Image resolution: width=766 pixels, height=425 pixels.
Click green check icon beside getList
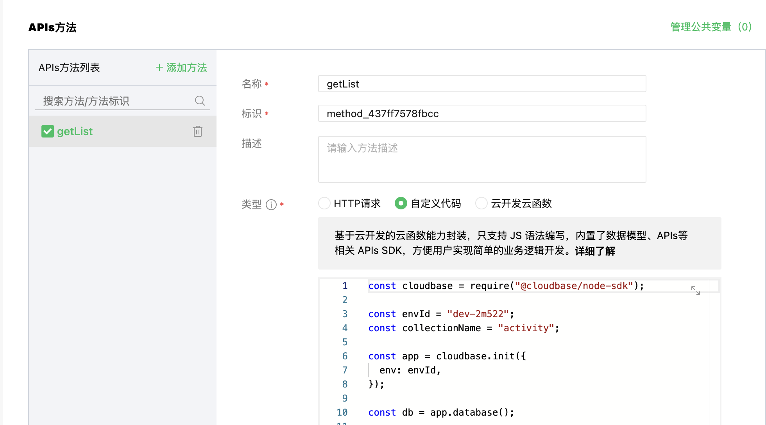tap(48, 131)
